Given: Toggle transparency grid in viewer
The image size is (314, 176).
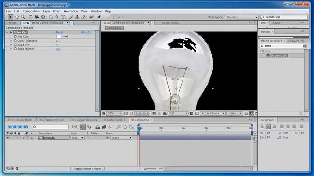Looking at the screenshot, I should (x=197, y=113).
